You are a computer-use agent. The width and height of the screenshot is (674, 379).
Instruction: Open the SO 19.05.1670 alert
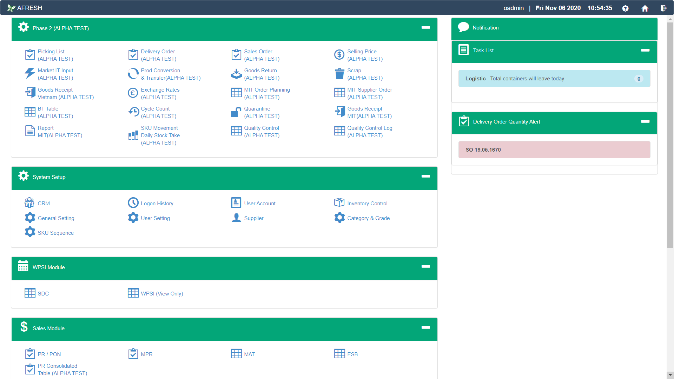click(x=554, y=150)
